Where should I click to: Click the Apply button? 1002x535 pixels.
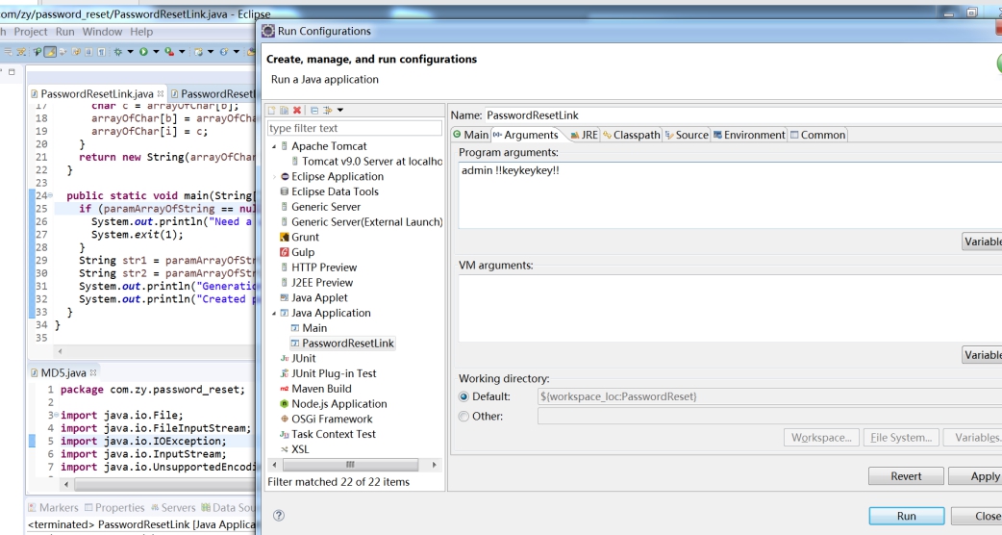point(975,476)
